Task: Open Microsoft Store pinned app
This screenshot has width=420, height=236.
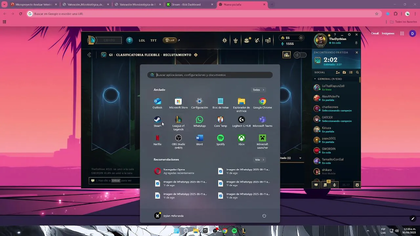Action: (178, 104)
